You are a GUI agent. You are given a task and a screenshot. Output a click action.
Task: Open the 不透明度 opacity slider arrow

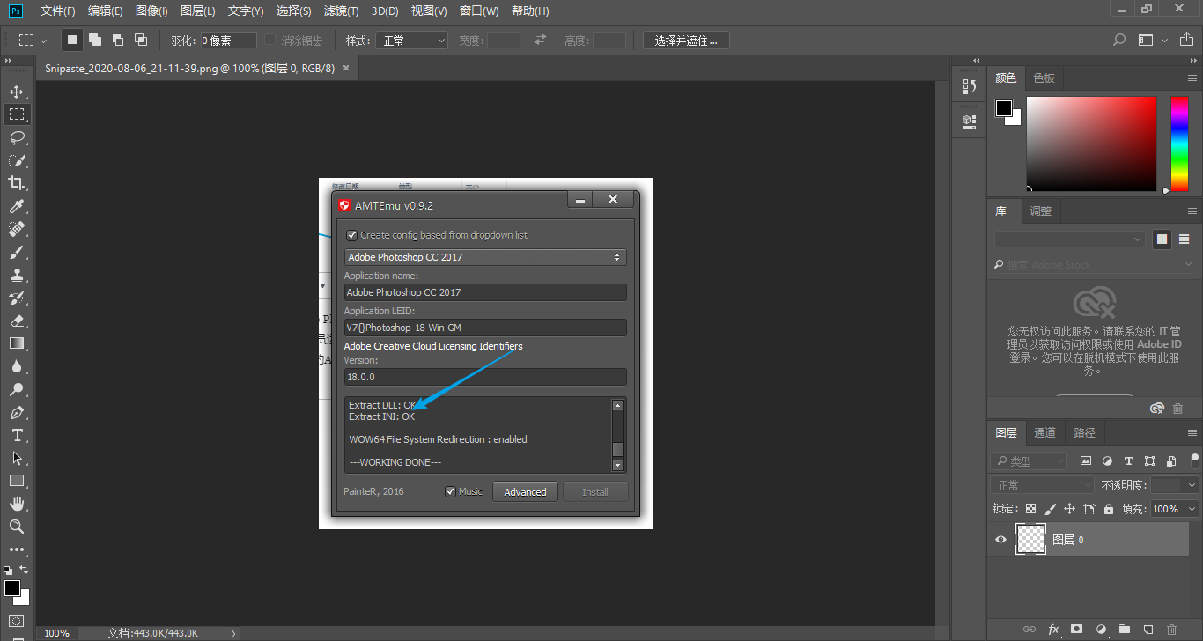tap(1192, 485)
